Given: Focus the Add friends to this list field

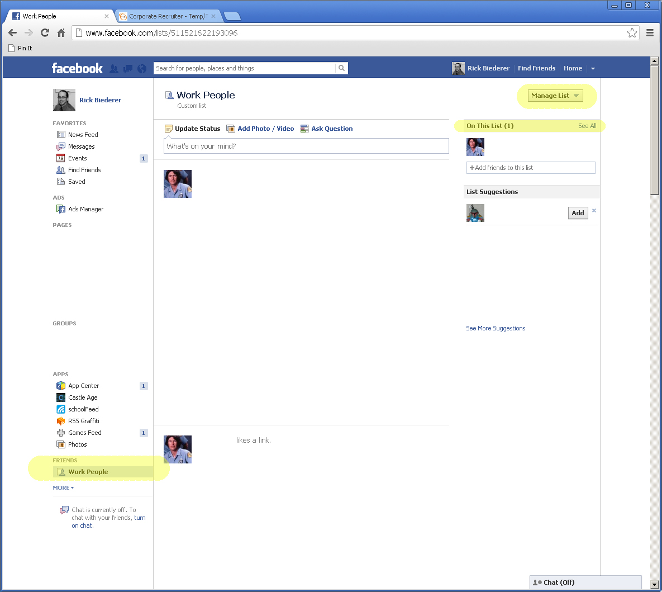Looking at the screenshot, I should pos(531,168).
